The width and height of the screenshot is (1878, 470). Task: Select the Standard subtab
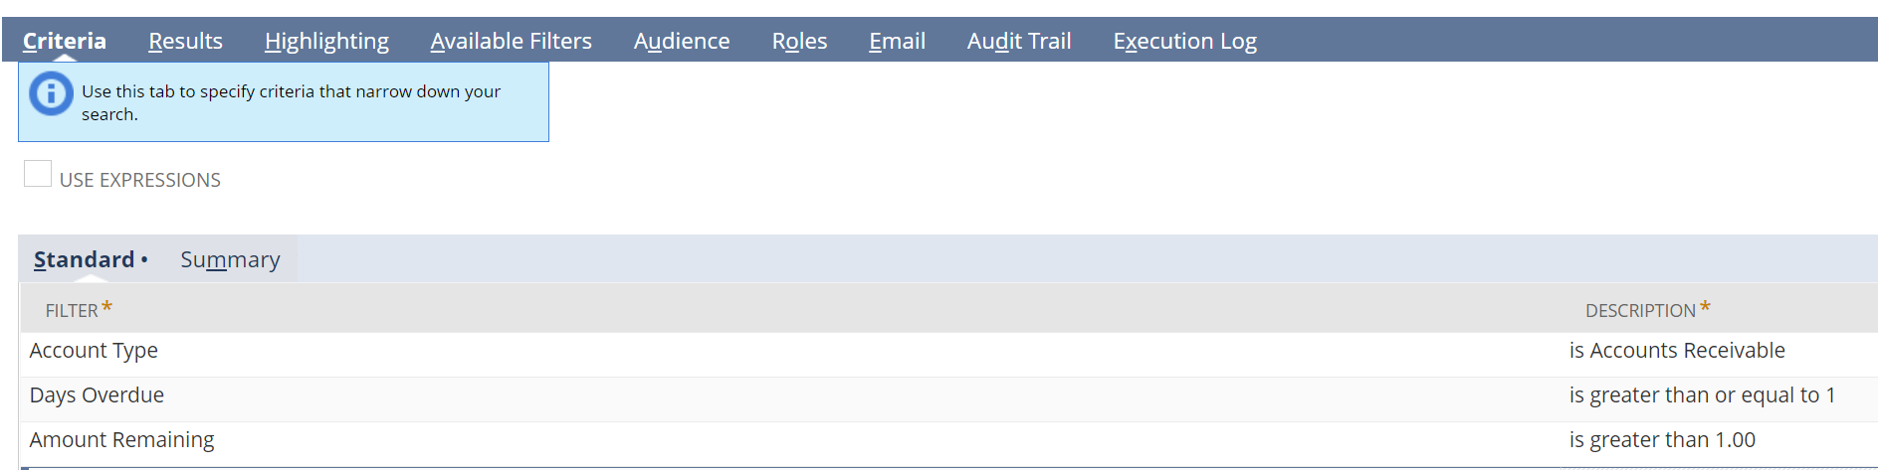[x=84, y=259]
